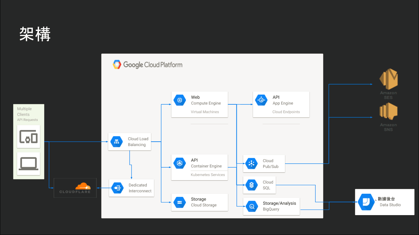Click the Storage Cloud Storage label
The image size is (419, 235).
click(204, 202)
